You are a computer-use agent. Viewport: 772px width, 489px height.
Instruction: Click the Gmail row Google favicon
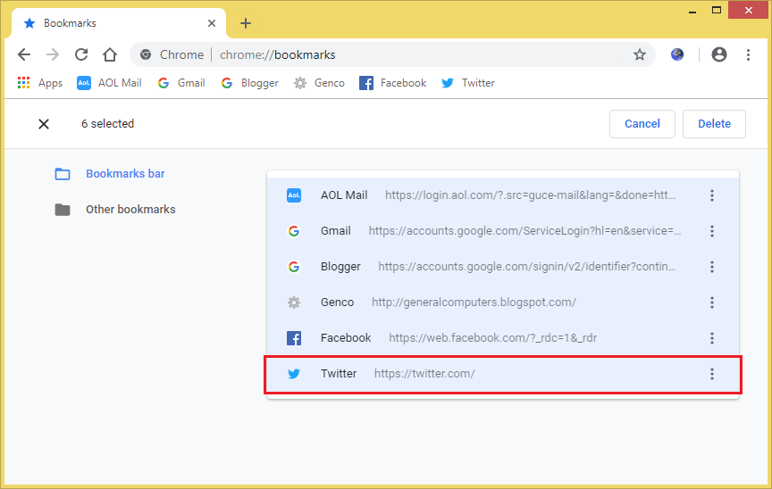294,231
